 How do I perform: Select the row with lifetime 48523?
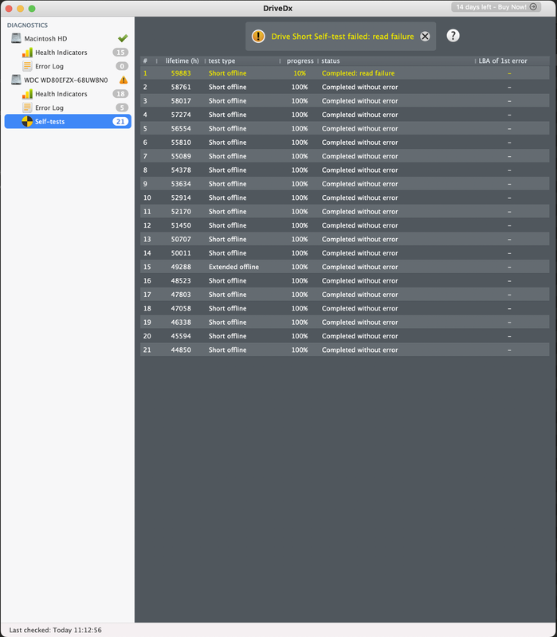[x=345, y=280]
